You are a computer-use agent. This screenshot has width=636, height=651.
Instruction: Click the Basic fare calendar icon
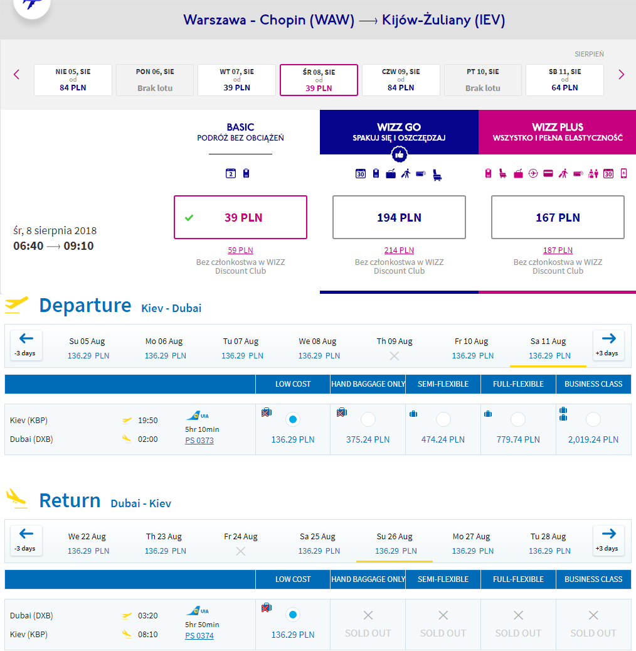231,173
